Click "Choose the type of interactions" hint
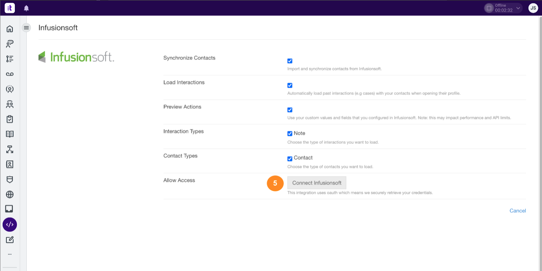542x271 pixels. pyautogui.click(x=333, y=142)
